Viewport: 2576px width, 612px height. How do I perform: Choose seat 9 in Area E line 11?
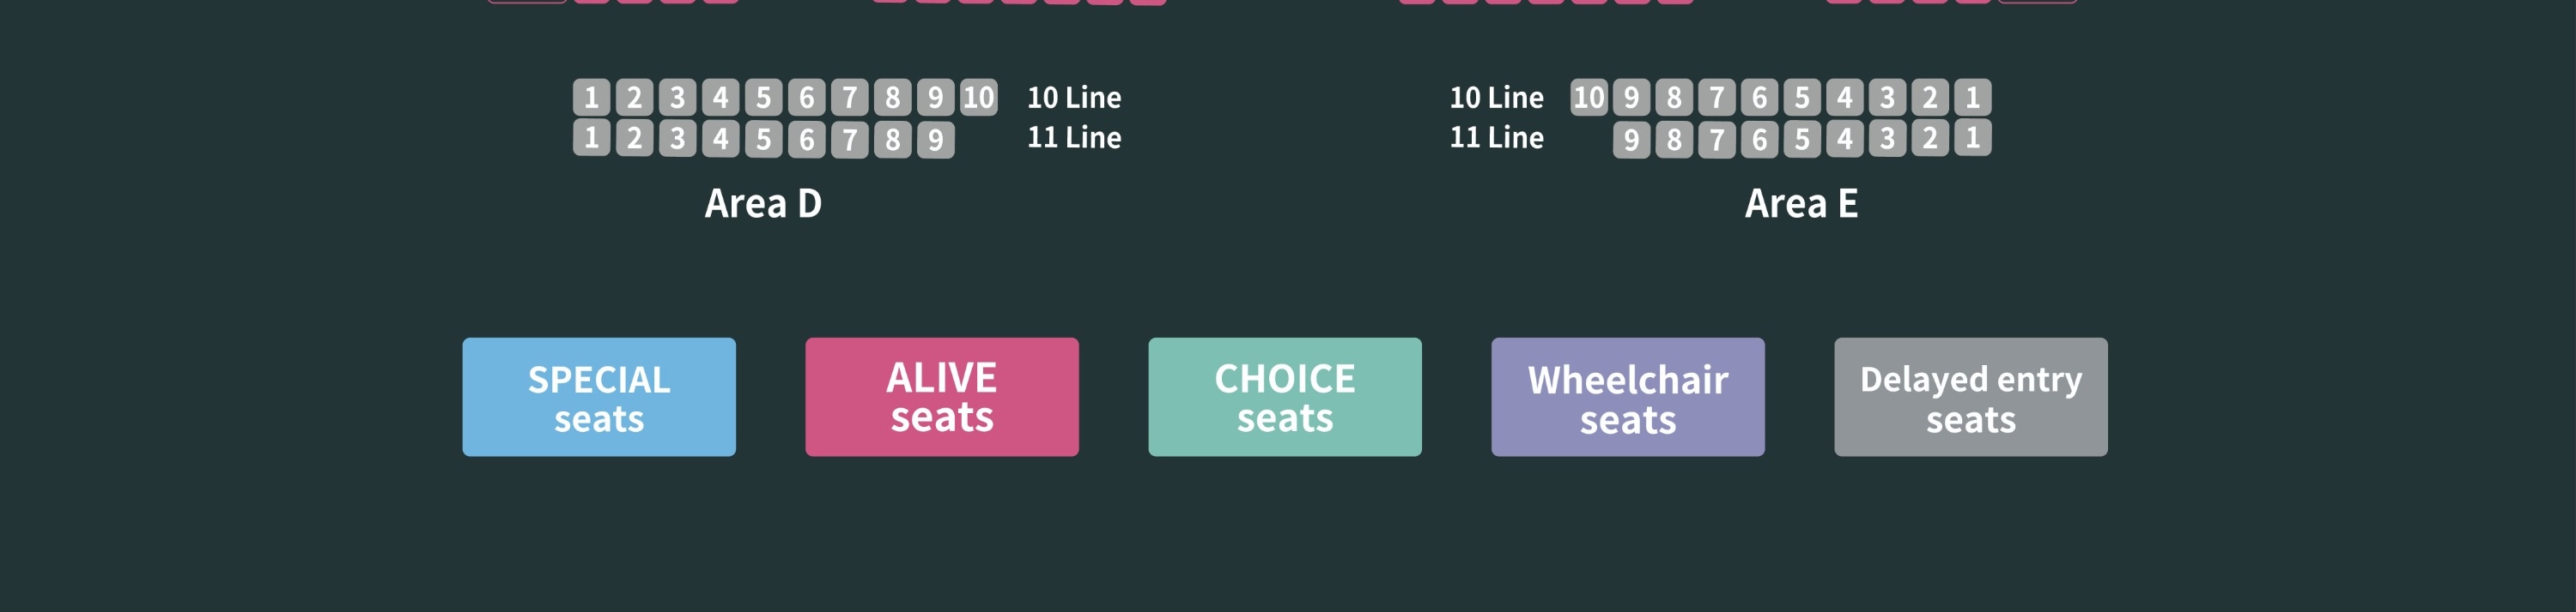(x=1631, y=138)
